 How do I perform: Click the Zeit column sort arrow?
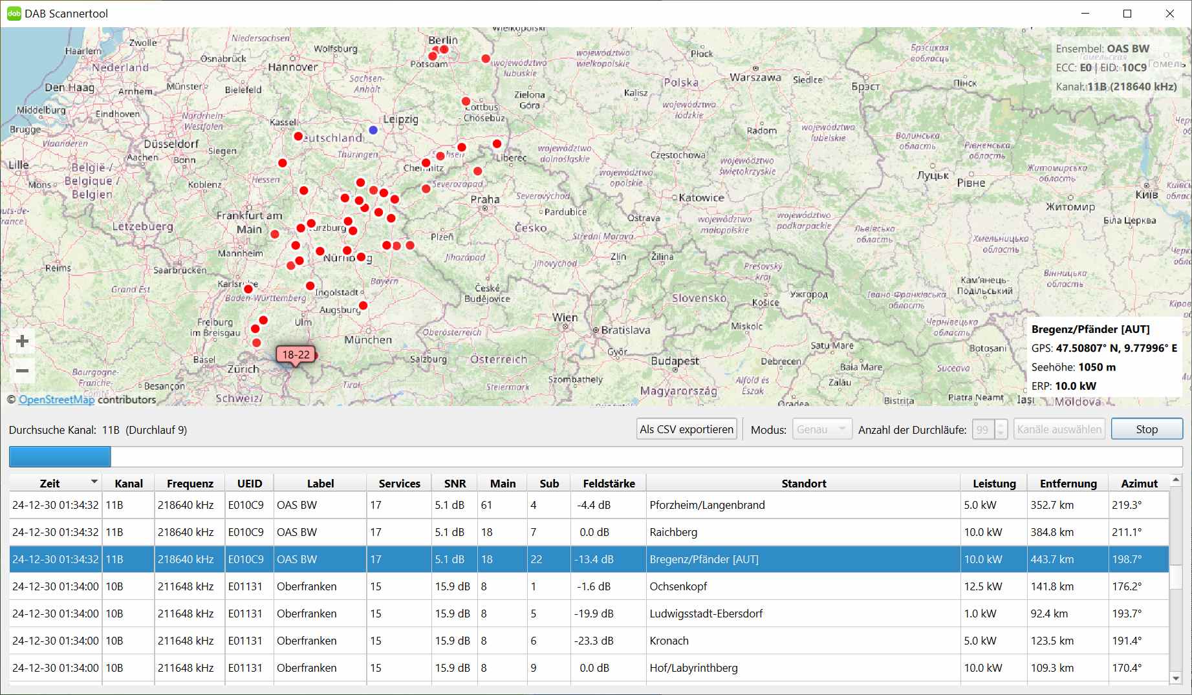tap(94, 482)
